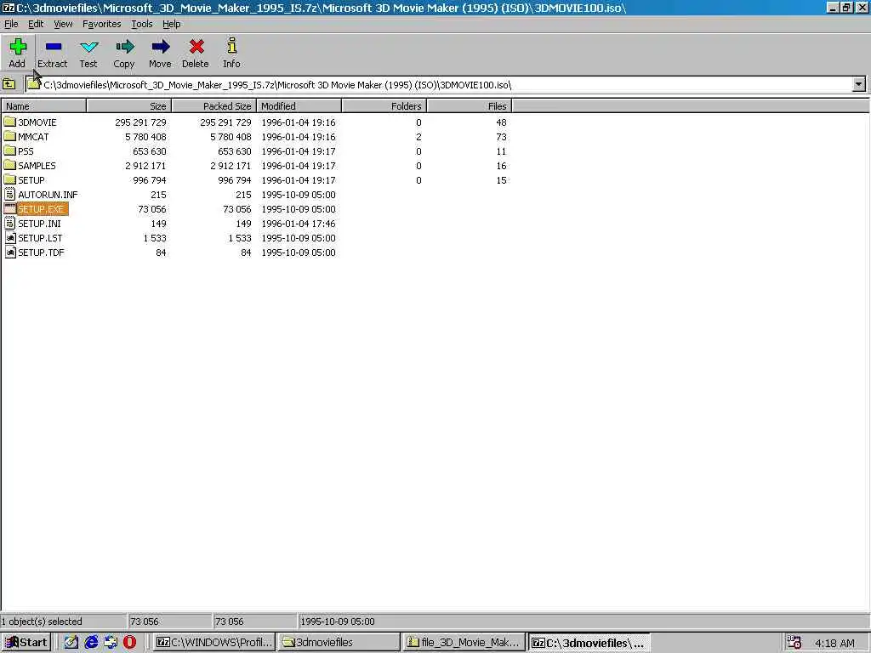The width and height of the screenshot is (871, 653).
Task: Open the Favorites menu
Action: point(102,24)
